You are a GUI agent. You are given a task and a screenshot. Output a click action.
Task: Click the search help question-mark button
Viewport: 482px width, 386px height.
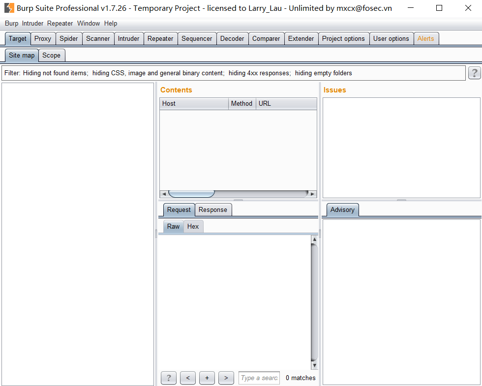pyautogui.click(x=168, y=378)
